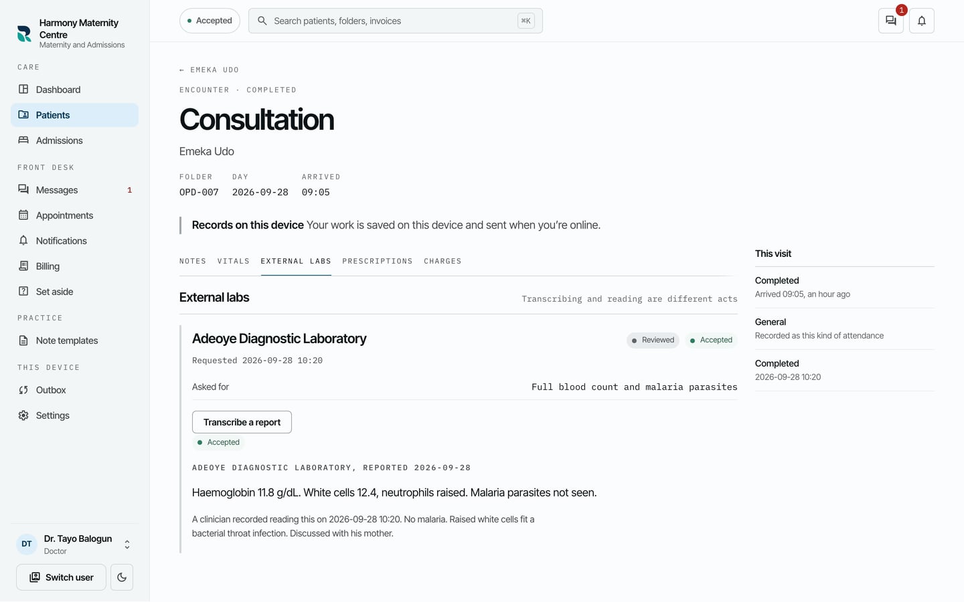Switch to the Notes tab
The height and width of the screenshot is (602, 964).
click(x=193, y=261)
